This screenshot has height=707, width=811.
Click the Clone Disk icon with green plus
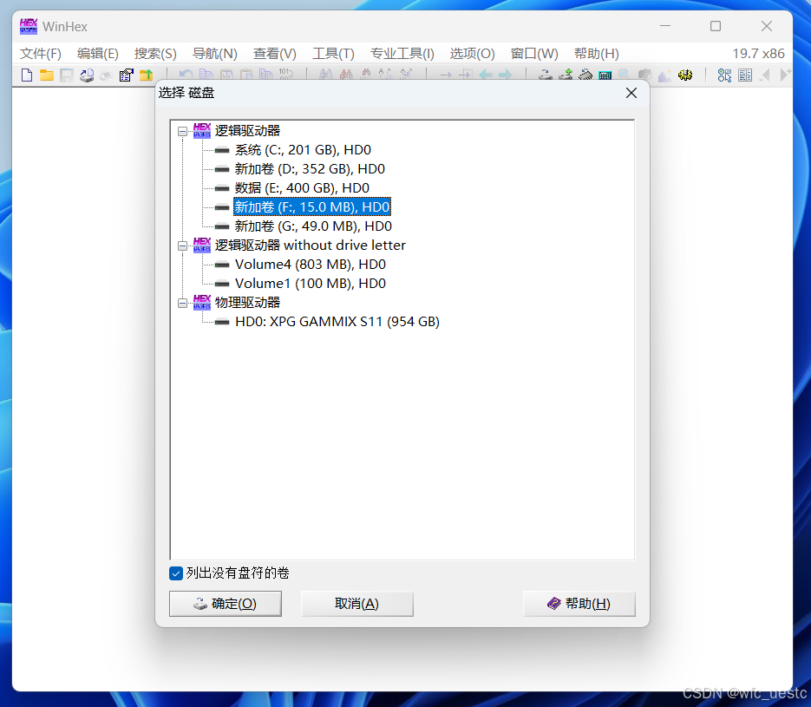click(x=566, y=75)
